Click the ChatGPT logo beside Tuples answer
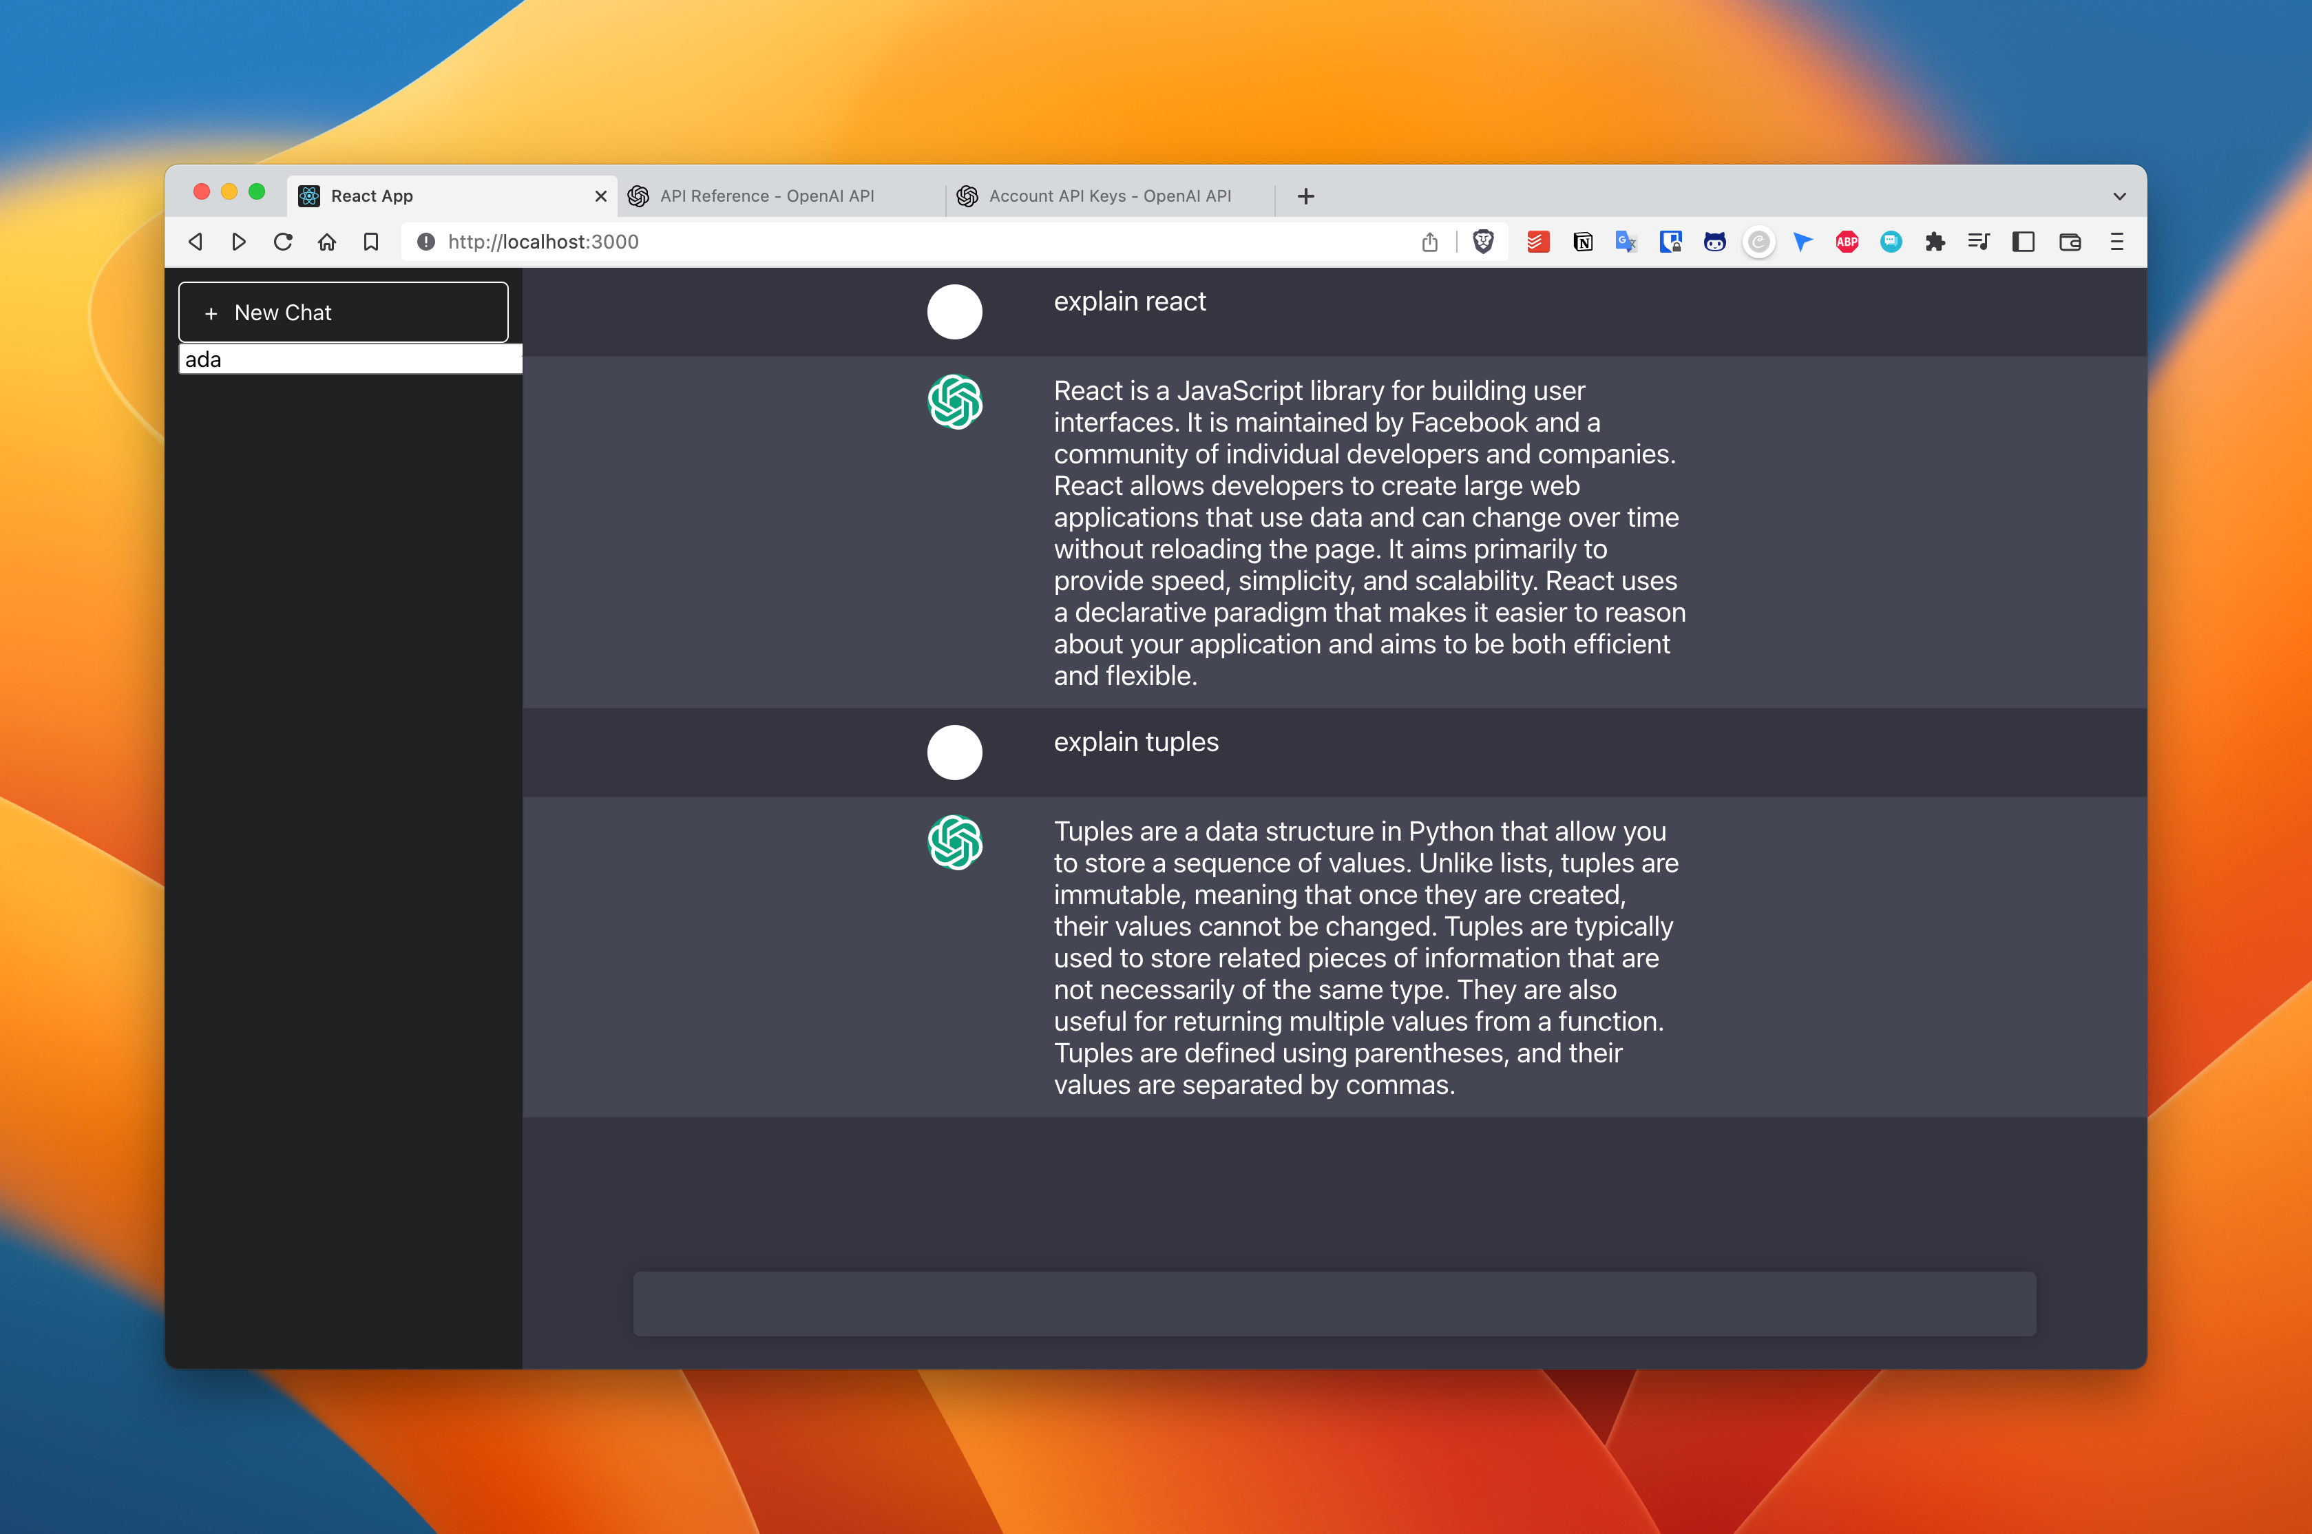Screen dimensions: 2312x1534 tap(954, 842)
